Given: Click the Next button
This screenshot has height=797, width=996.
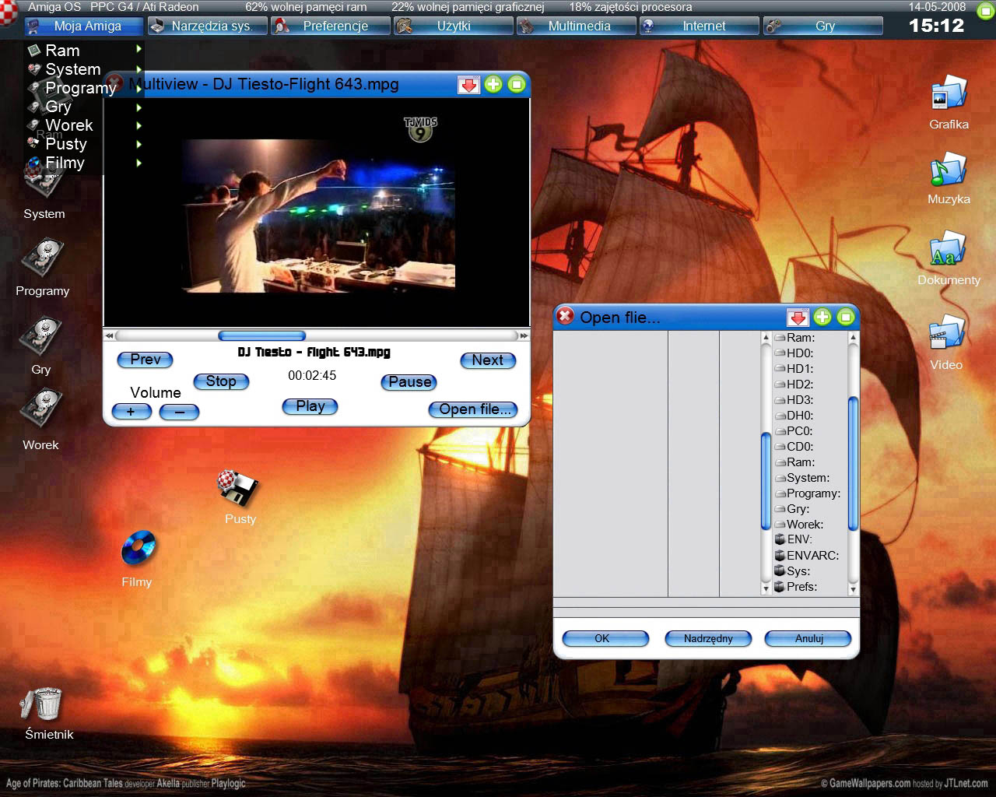Looking at the screenshot, I should [x=488, y=360].
